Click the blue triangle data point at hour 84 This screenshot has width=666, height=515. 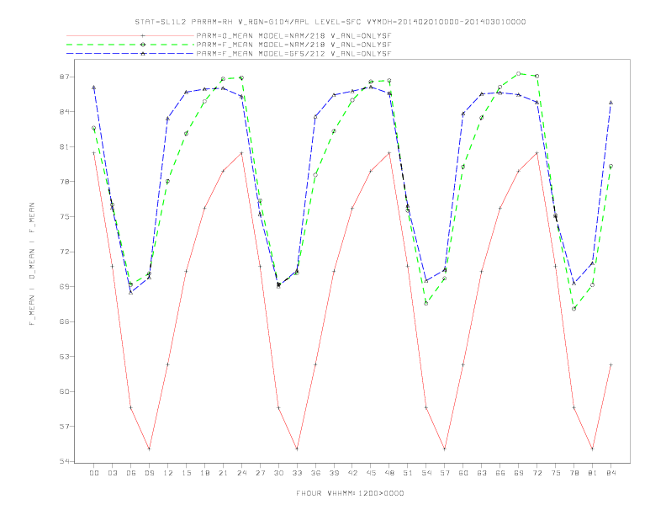point(610,103)
